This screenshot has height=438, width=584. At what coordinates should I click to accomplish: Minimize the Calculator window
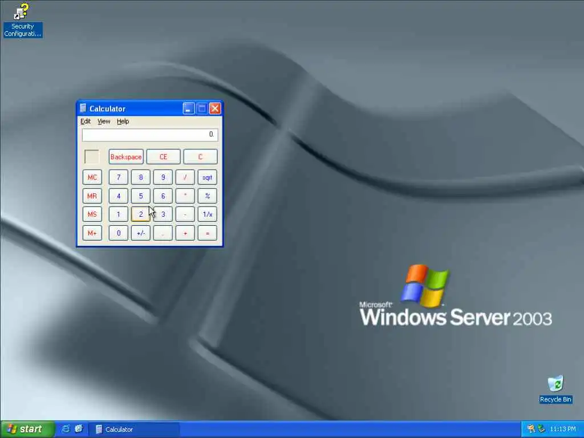[188, 108]
